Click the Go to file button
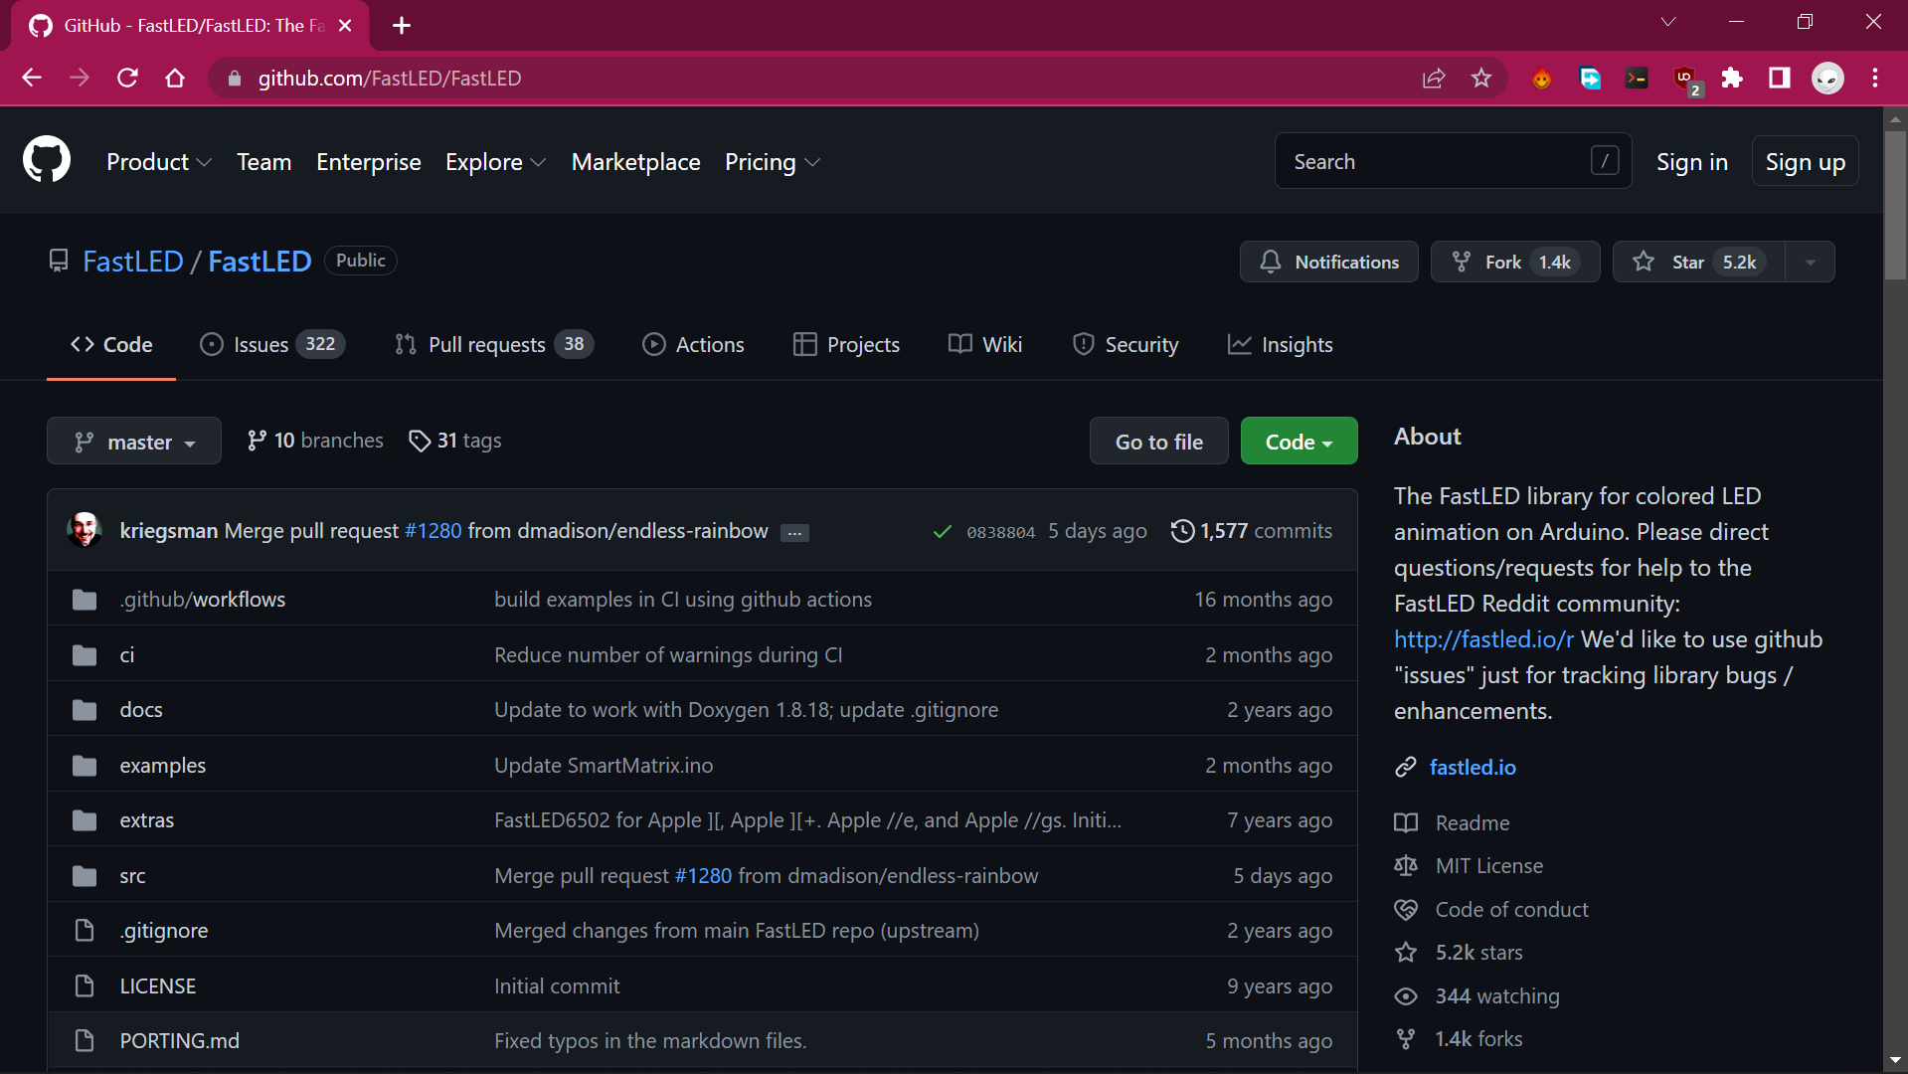 (1159, 442)
